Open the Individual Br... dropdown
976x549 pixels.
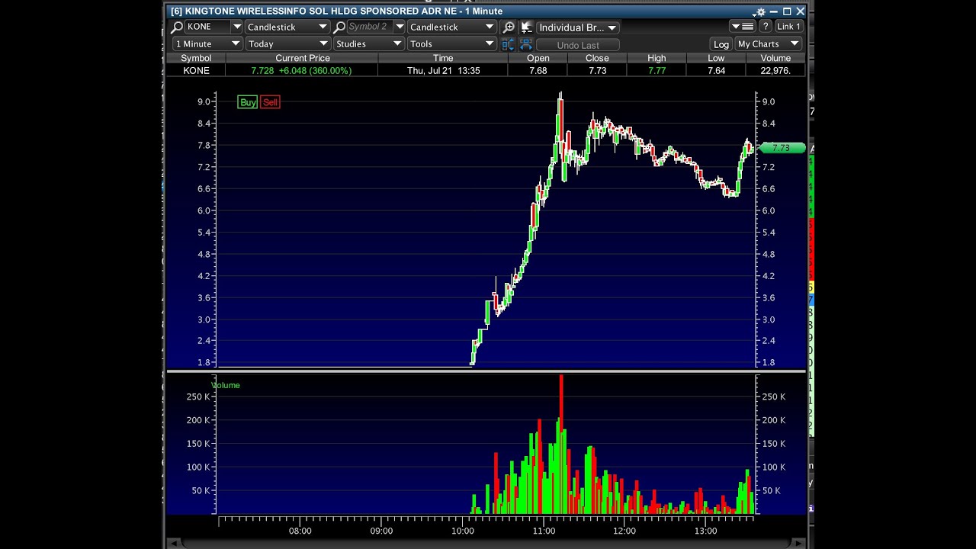click(577, 27)
